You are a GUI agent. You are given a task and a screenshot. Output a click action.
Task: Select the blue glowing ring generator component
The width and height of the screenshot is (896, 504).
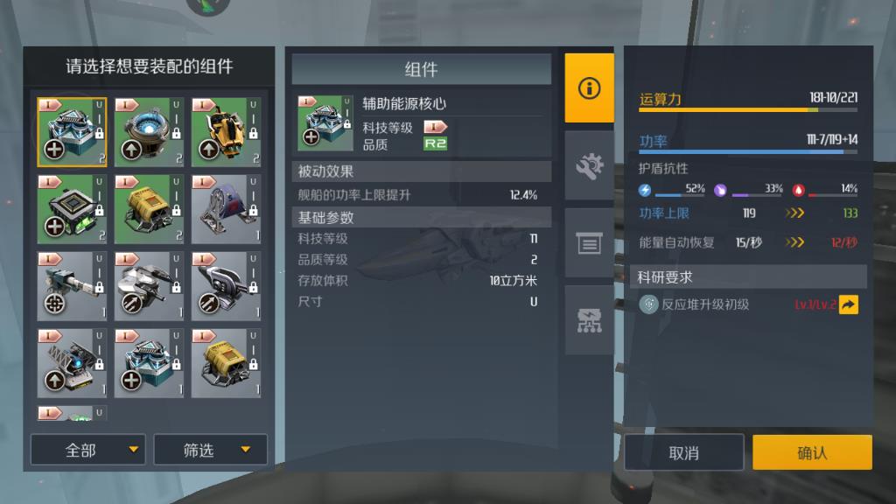(149, 132)
